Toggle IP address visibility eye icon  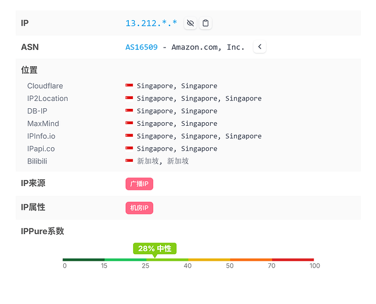[x=190, y=23]
